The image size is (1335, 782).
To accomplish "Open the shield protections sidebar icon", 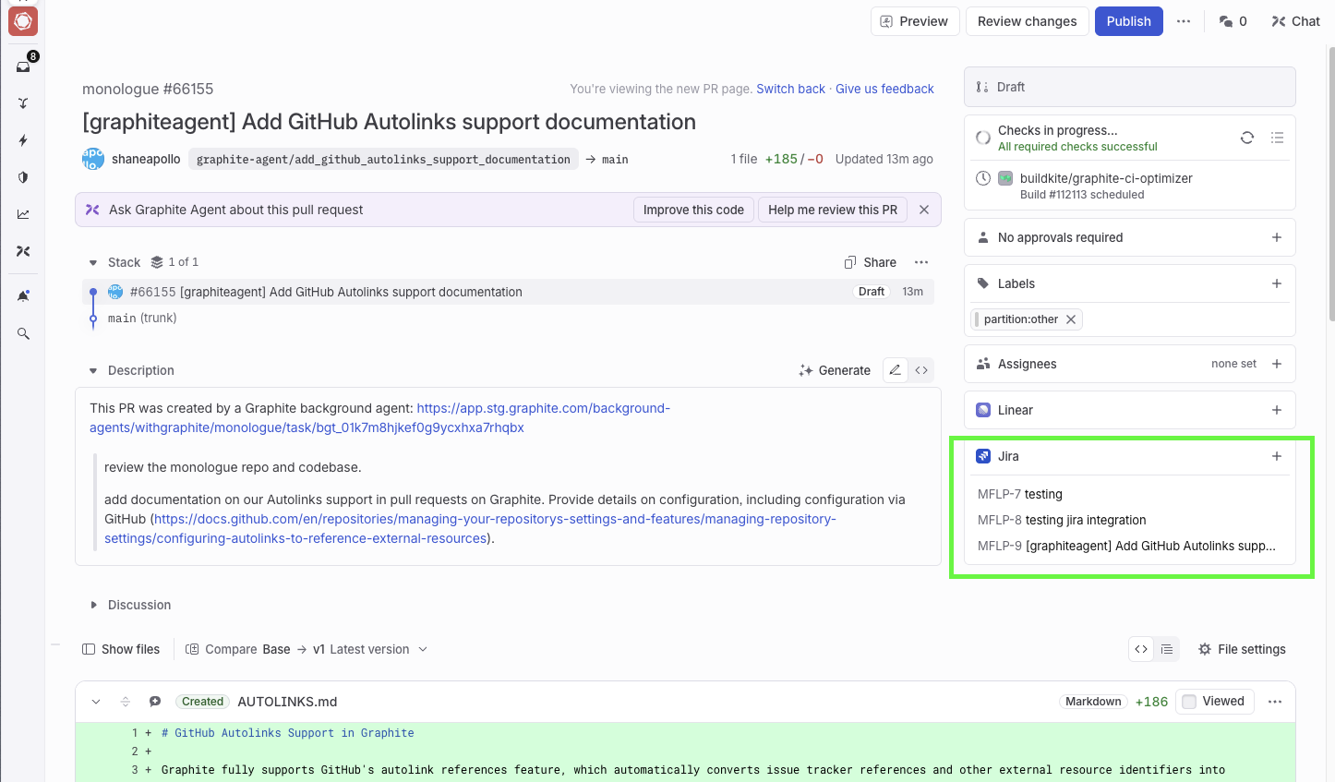I will coord(23,177).
